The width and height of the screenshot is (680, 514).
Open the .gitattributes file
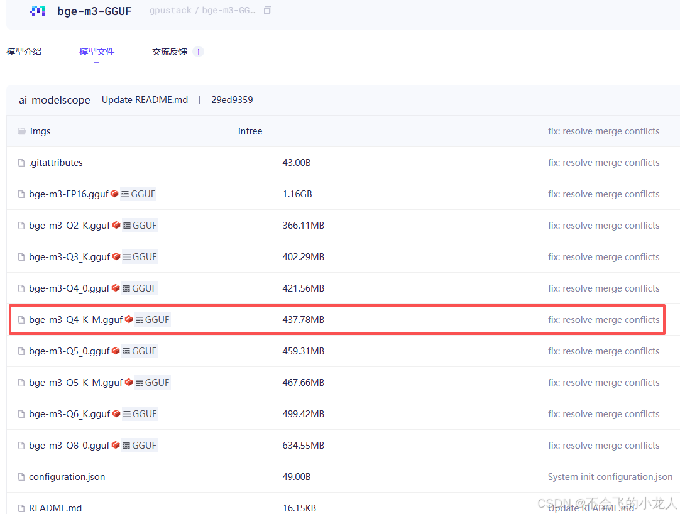pos(56,163)
